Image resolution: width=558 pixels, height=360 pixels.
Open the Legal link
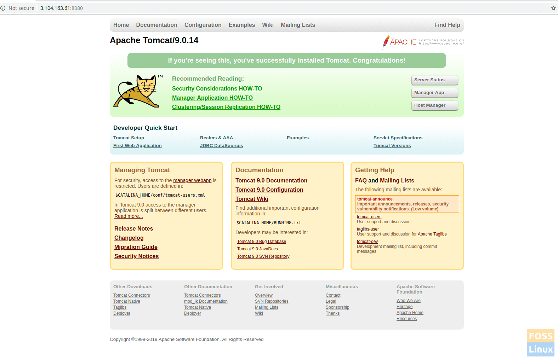331,301
